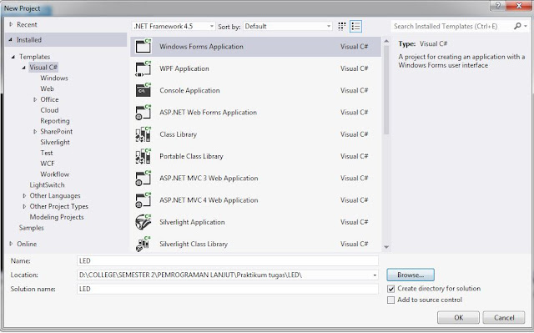Click the Console Application template icon
534x333 pixels.
[x=144, y=90]
